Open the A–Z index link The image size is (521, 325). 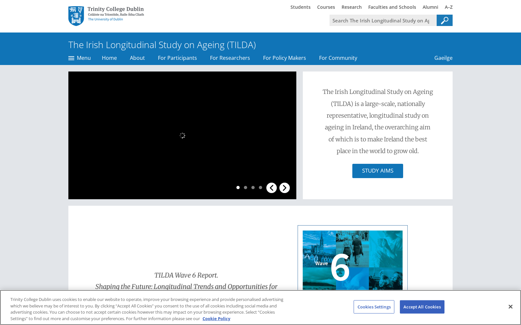[449, 7]
